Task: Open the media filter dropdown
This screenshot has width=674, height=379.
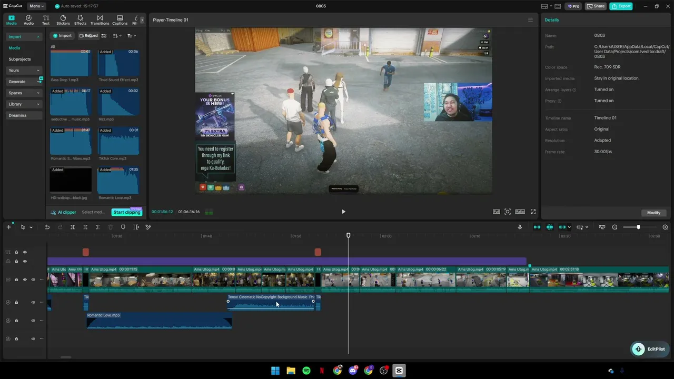Action: click(131, 36)
